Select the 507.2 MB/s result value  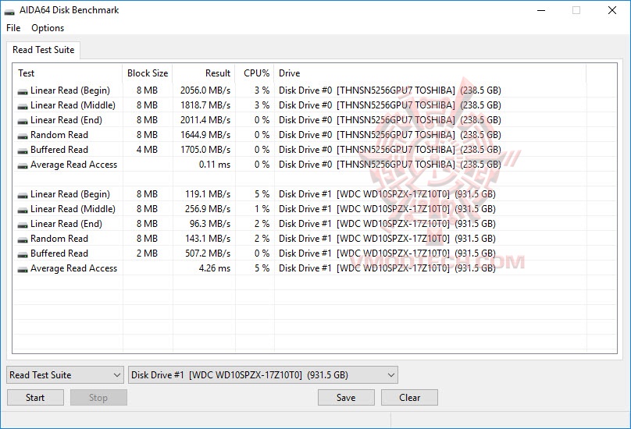point(208,253)
